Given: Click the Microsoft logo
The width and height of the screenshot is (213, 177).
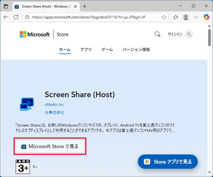Looking at the screenshot, I should click(x=34, y=34).
